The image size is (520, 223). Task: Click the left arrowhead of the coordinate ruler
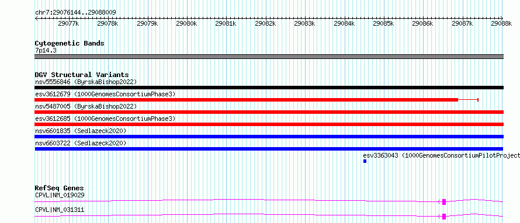coord(36,18)
